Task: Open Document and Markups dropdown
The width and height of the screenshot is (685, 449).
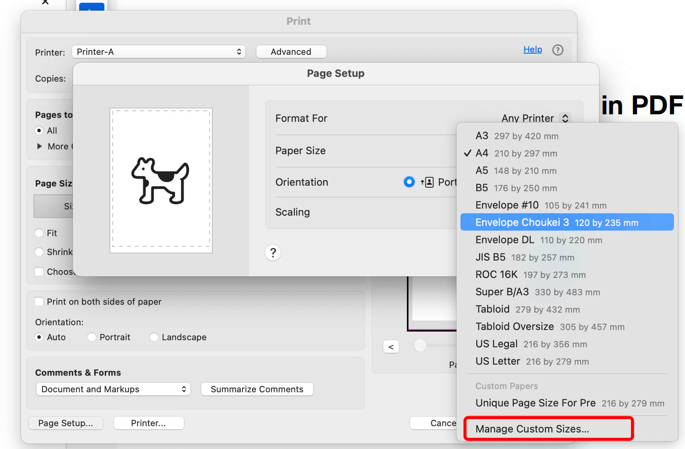Action: tap(113, 389)
